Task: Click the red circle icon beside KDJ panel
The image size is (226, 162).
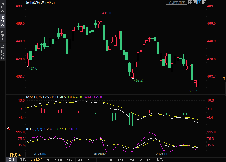Action: pyautogui.click(x=8, y=129)
